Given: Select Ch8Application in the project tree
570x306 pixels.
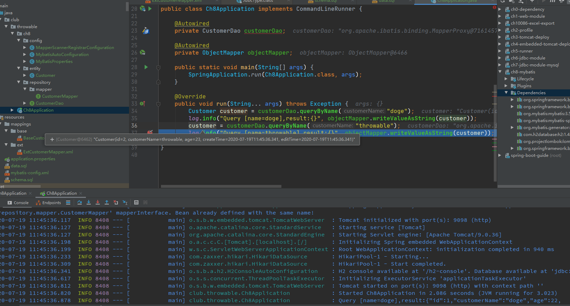Looking at the screenshot, I should coord(38,110).
